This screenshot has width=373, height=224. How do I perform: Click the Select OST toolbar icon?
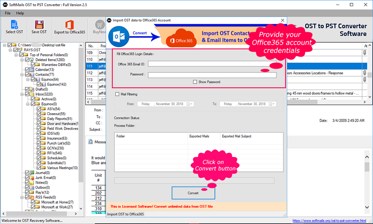pyautogui.click(x=14, y=24)
